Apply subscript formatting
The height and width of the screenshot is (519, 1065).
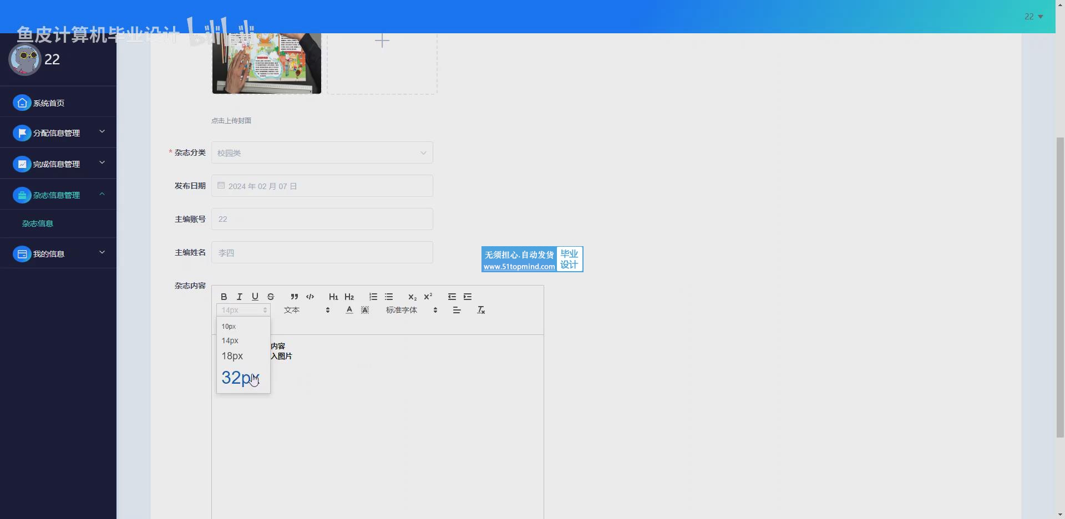(x=412, y=297)
